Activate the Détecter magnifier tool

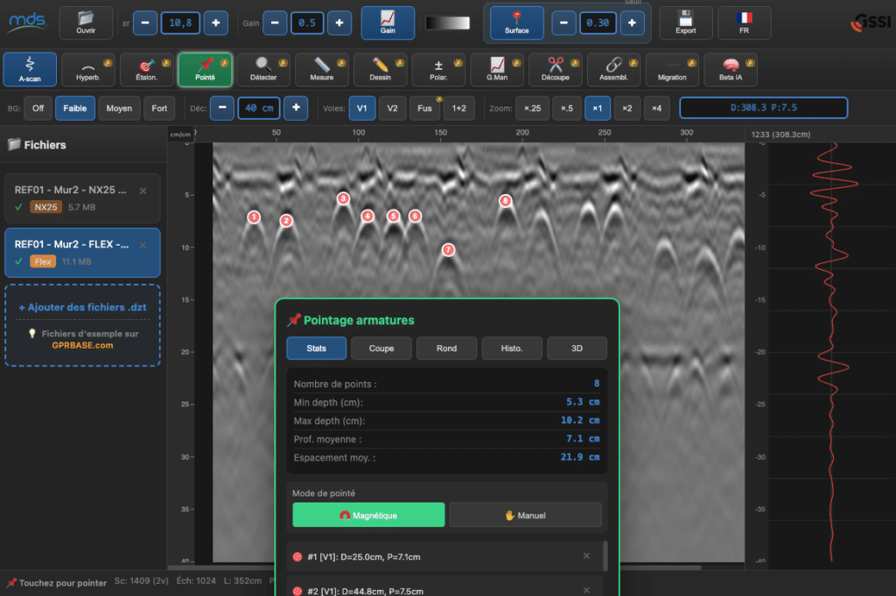coord(263,69)
